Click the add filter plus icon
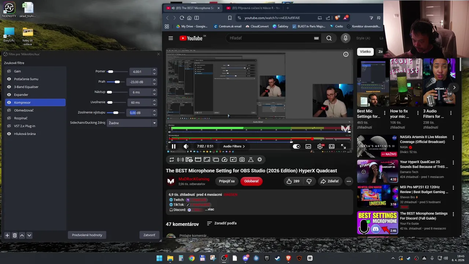469x264 pixels. click(x=7, y=235)
